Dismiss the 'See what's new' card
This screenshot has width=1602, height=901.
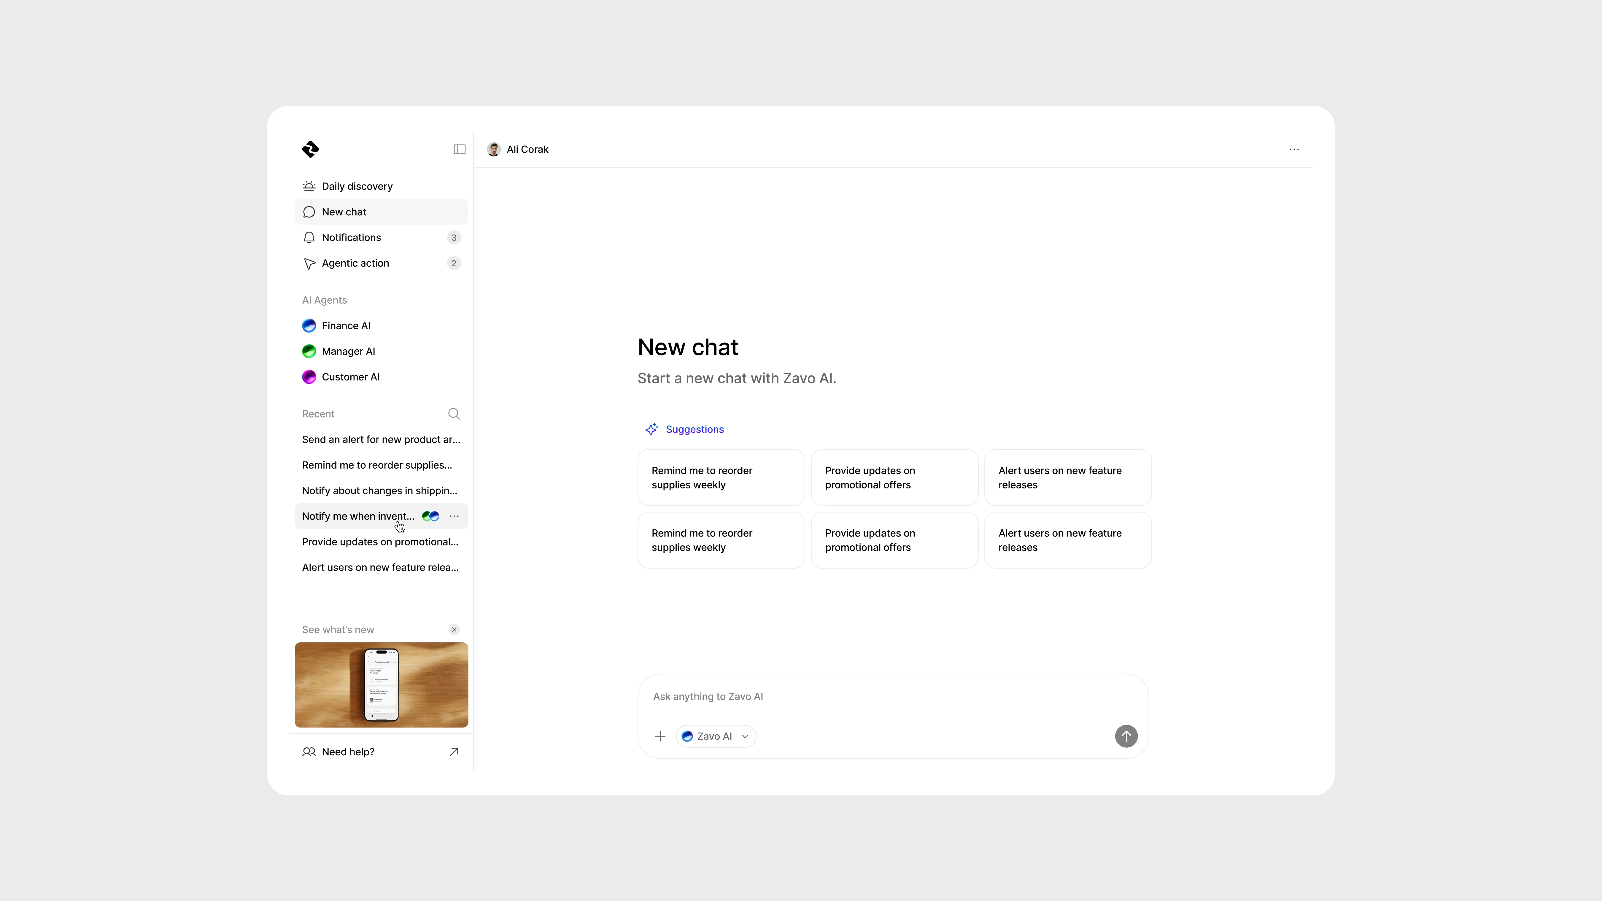454,629
